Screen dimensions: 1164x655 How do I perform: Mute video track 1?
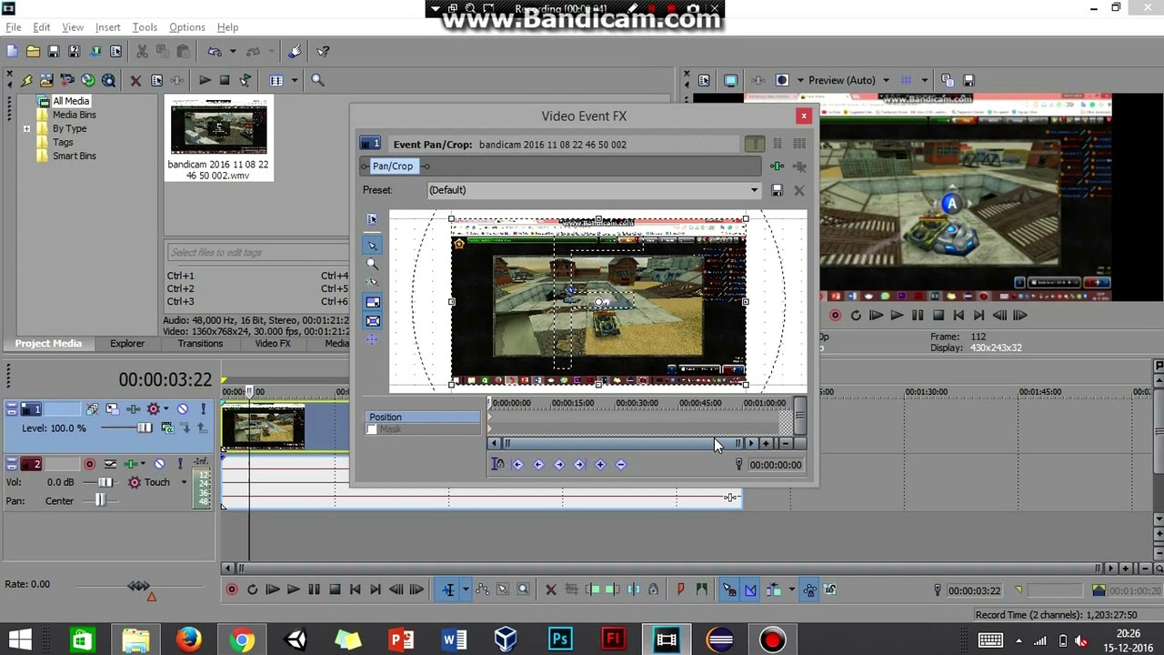[183, 409]
